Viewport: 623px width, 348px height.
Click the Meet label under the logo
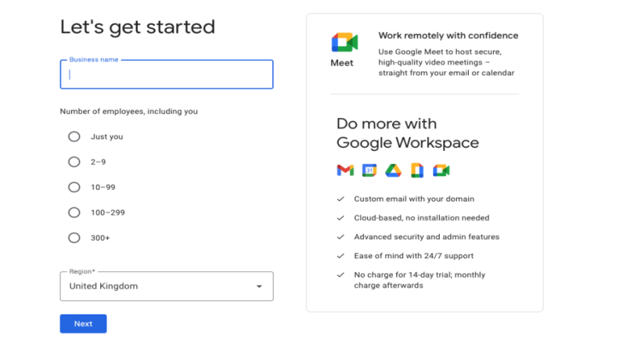[x=342, y=63]
